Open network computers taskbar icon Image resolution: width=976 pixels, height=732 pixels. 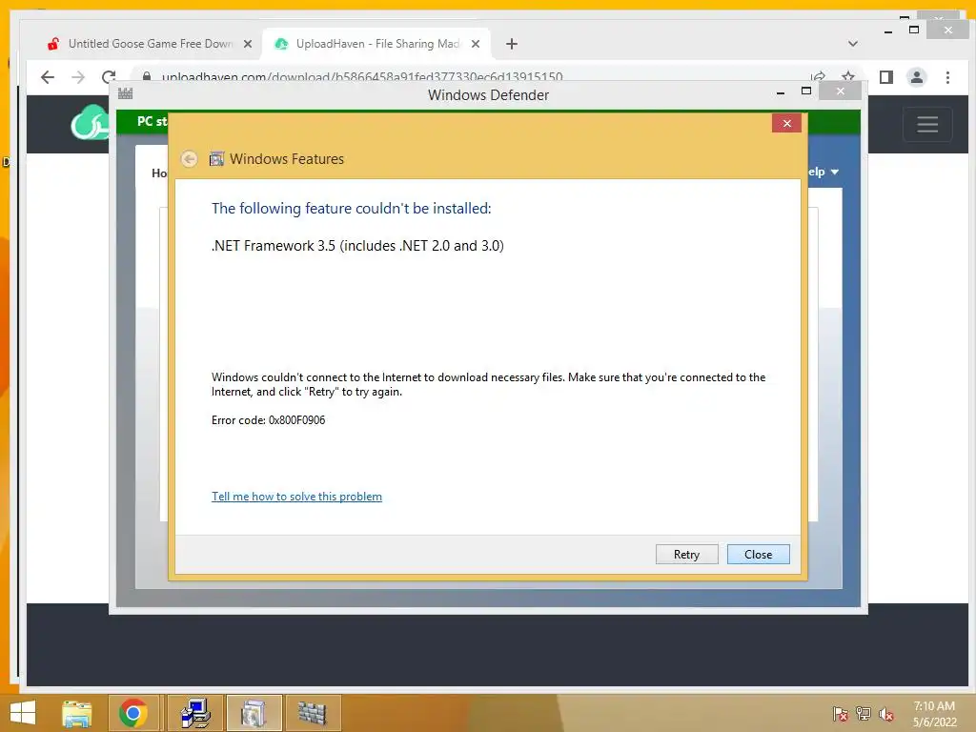click(195, 713)
